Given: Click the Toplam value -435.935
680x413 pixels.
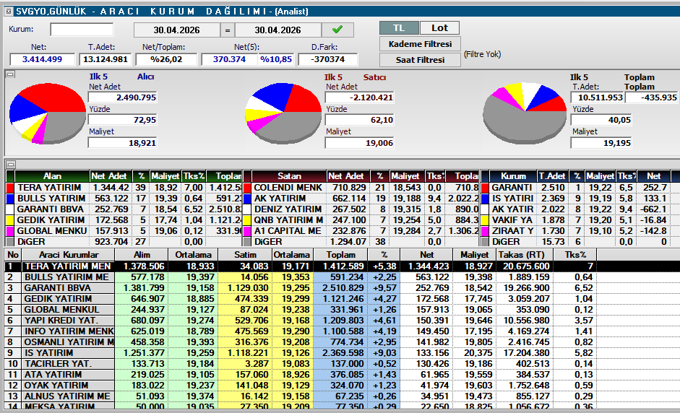Looking at the screenshot, I should click(651, 97).
